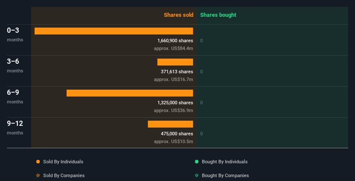Click the Sold By Companies striped icon

pos(38,175)
